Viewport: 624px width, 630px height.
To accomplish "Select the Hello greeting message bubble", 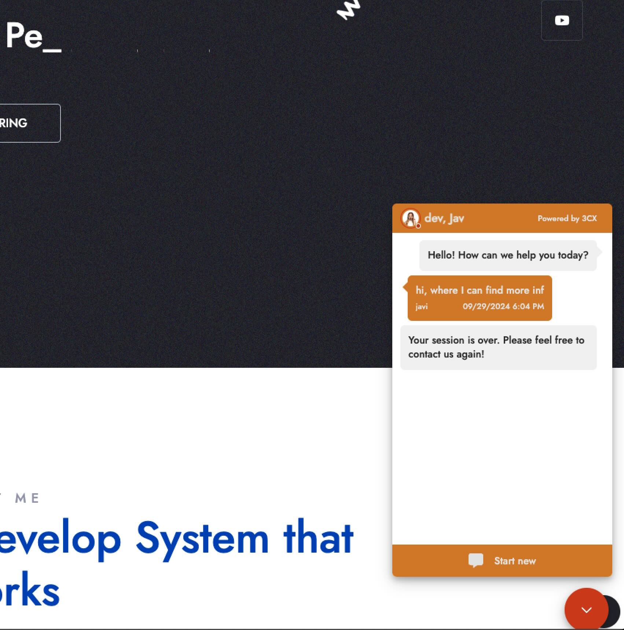I will point(508,255).
